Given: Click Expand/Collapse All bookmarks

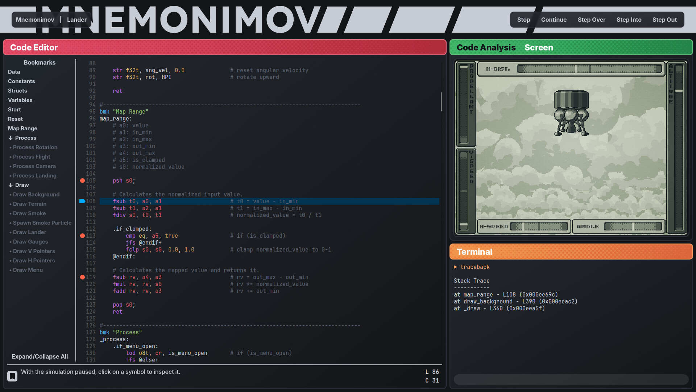Looking at the screenshot, I should [x=40, y=356].
